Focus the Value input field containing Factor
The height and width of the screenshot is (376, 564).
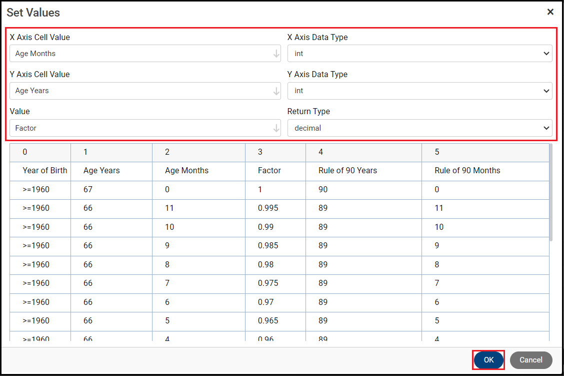pos(140,128)
